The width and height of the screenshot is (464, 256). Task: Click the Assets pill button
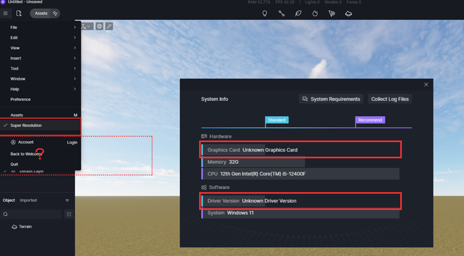click(41, 14)
